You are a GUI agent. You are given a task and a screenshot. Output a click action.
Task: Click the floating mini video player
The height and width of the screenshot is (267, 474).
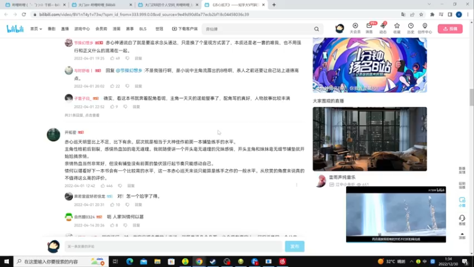point(396,214)
